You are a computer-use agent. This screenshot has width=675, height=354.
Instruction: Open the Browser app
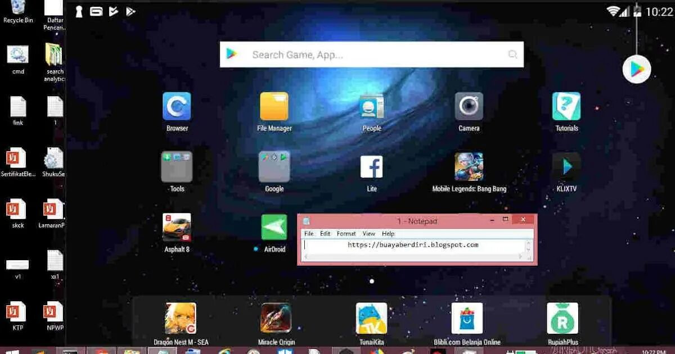(177, 106)
